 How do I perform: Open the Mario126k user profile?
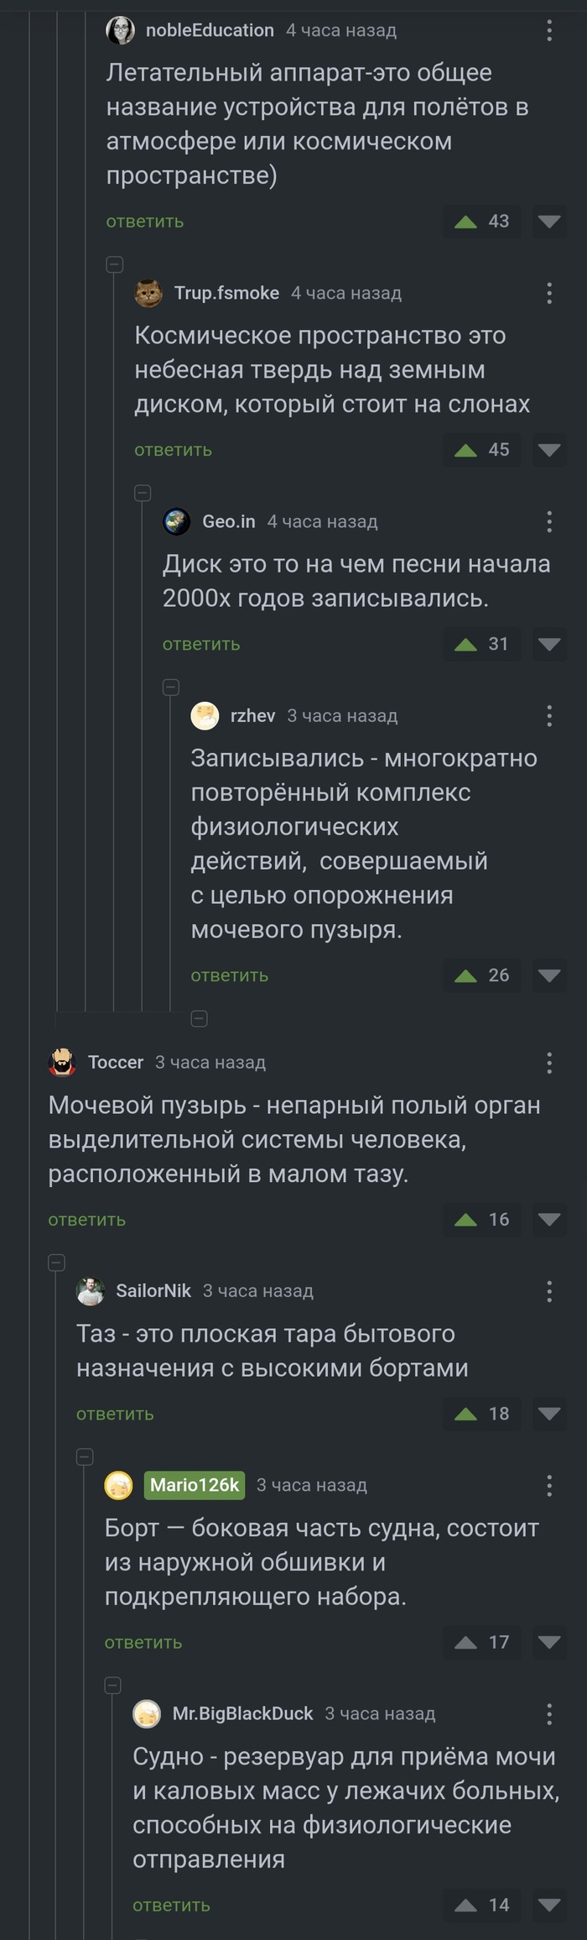(x=195, y=1485)
